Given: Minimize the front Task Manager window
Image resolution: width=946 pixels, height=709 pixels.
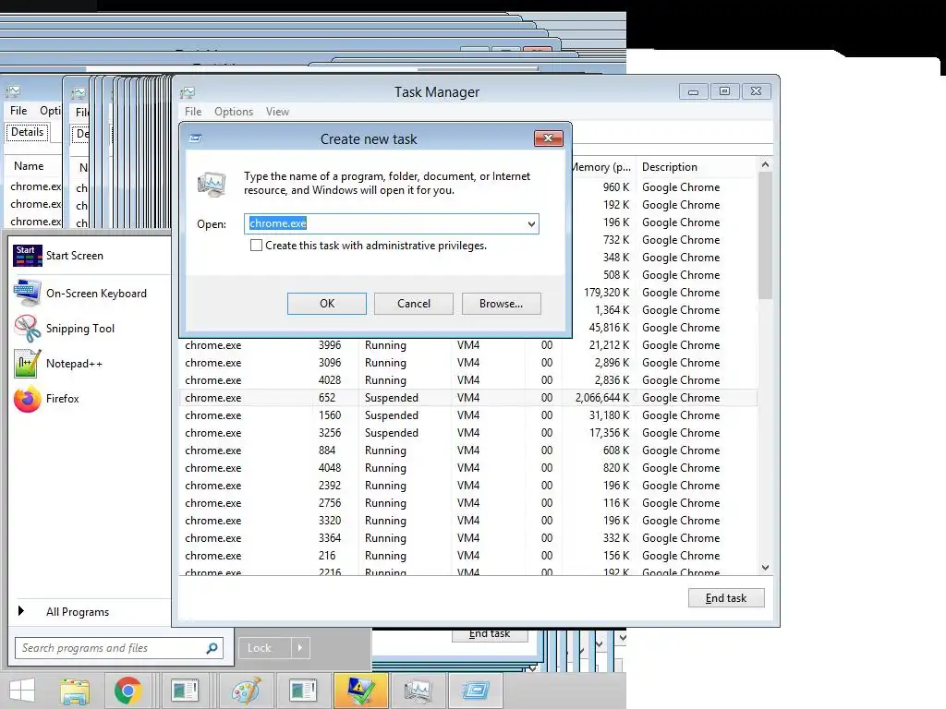Looking at the screenshot, I should pyautogui.click(x=693, y=91).
